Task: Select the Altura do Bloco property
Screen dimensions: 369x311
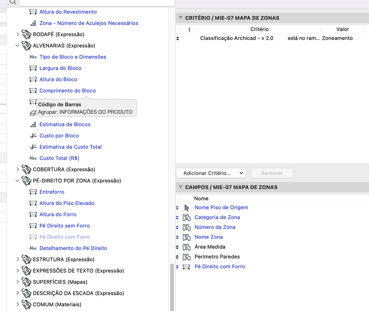Action: [58, 79]
